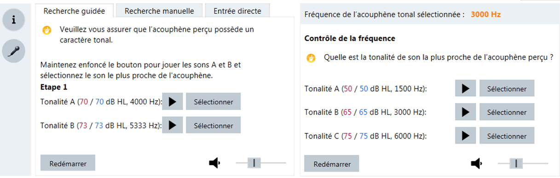Select Tonalité A 4000 Hz as closest

(x=213, y=102)
